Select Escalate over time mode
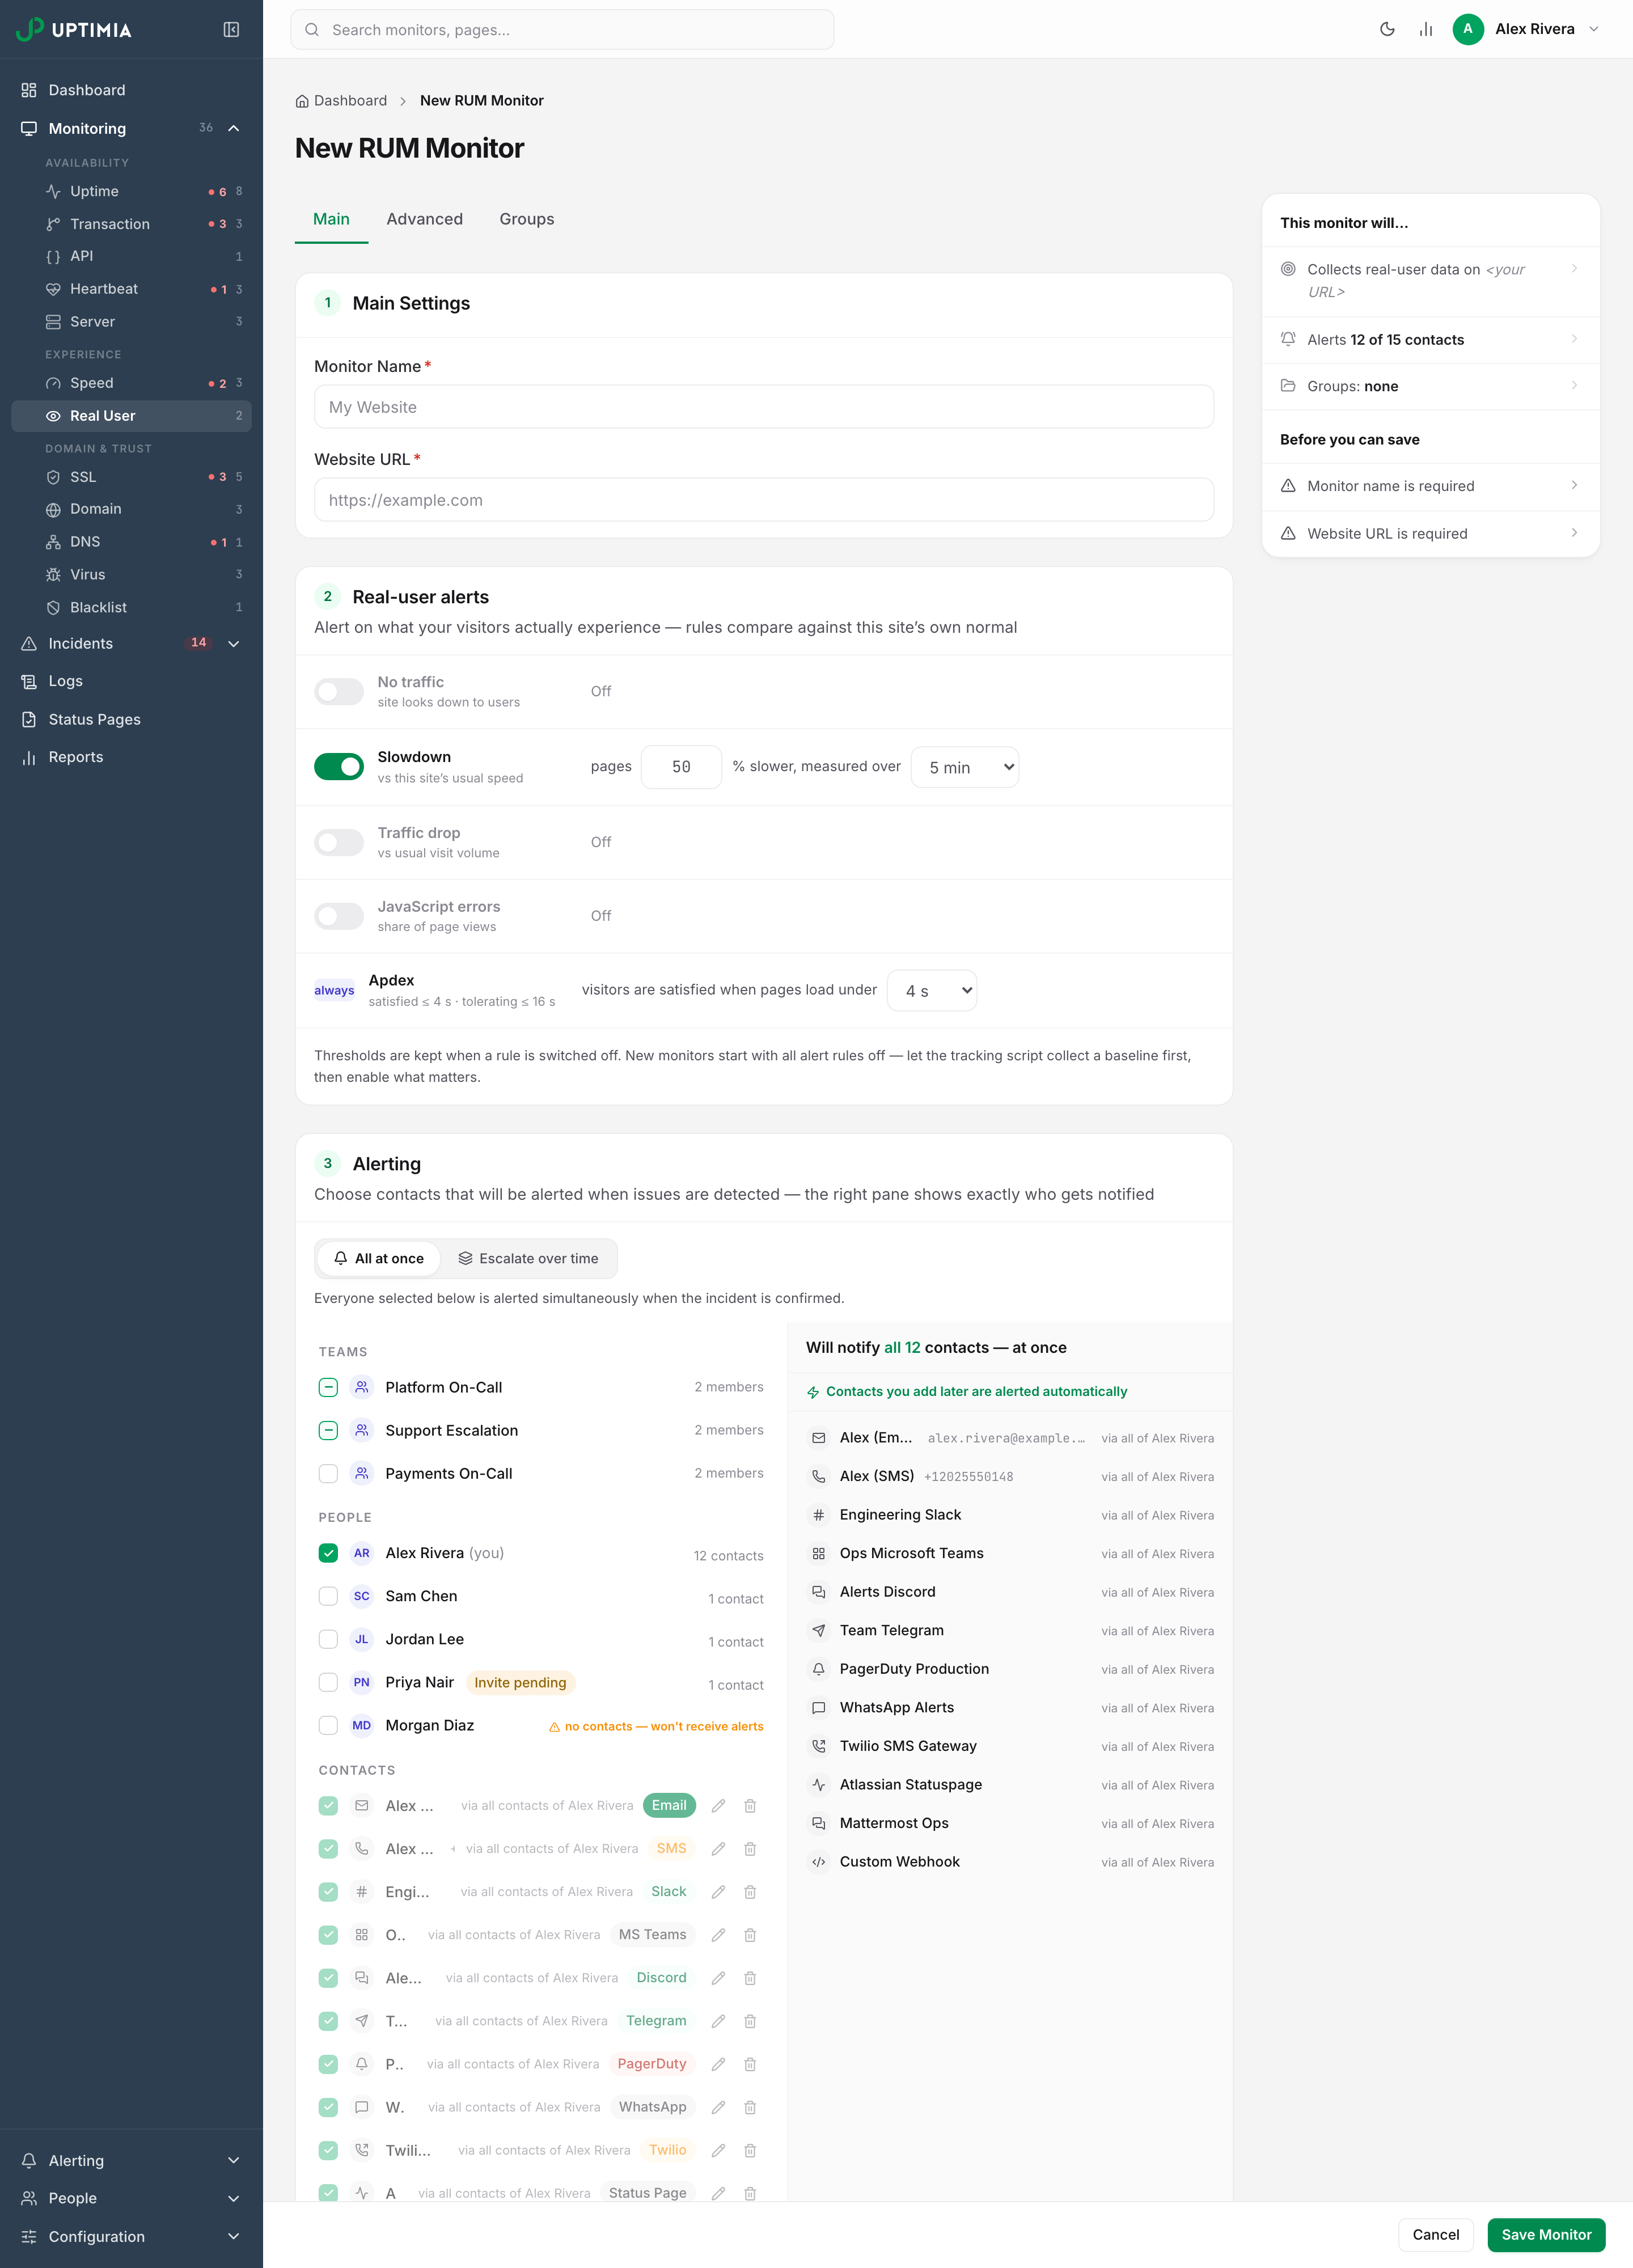This screenshot has height=2268, width=1633. tap(528, 1258)
